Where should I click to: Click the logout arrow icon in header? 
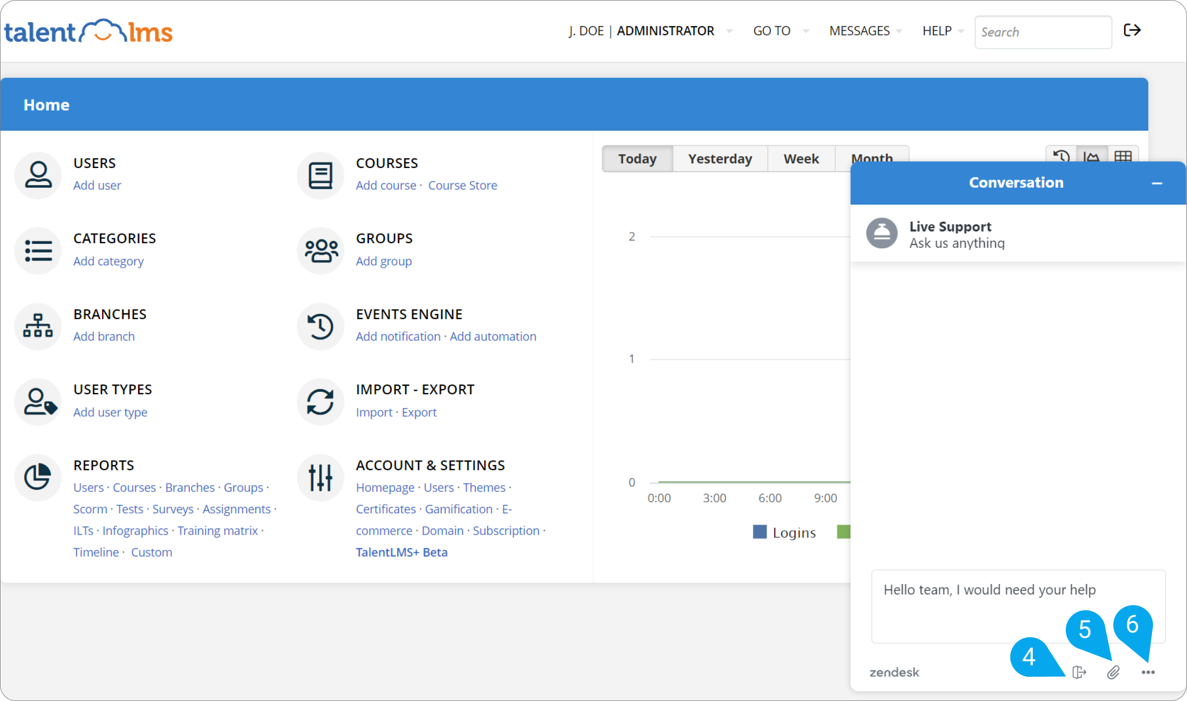tap(1132, 30)
